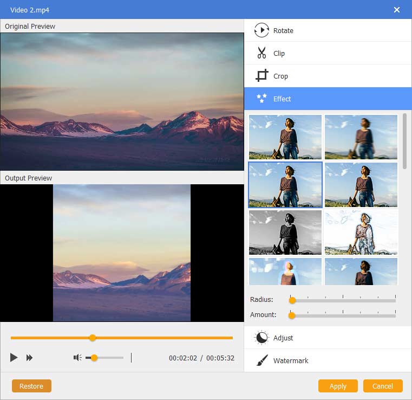Mute the video volume speaker icon
Image resolution: width=412 pixels, height=400 pixels.
click(77, 358)
